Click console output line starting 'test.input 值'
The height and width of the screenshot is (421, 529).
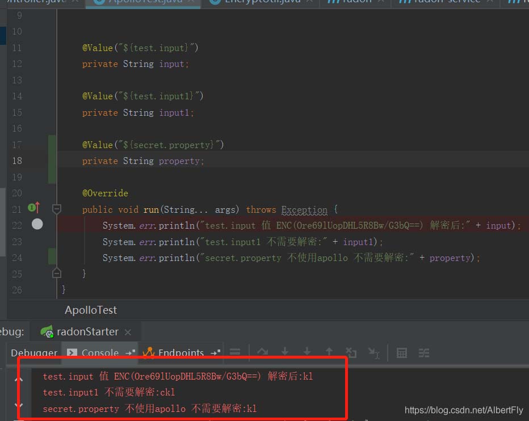click(178, 376)
